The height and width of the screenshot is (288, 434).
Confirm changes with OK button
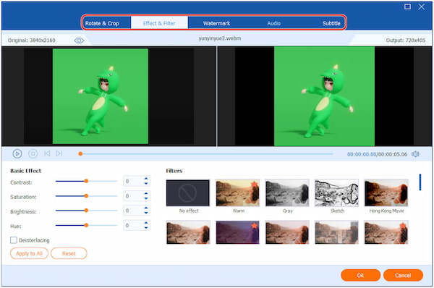pyautogui.click(x=360, y=275)
